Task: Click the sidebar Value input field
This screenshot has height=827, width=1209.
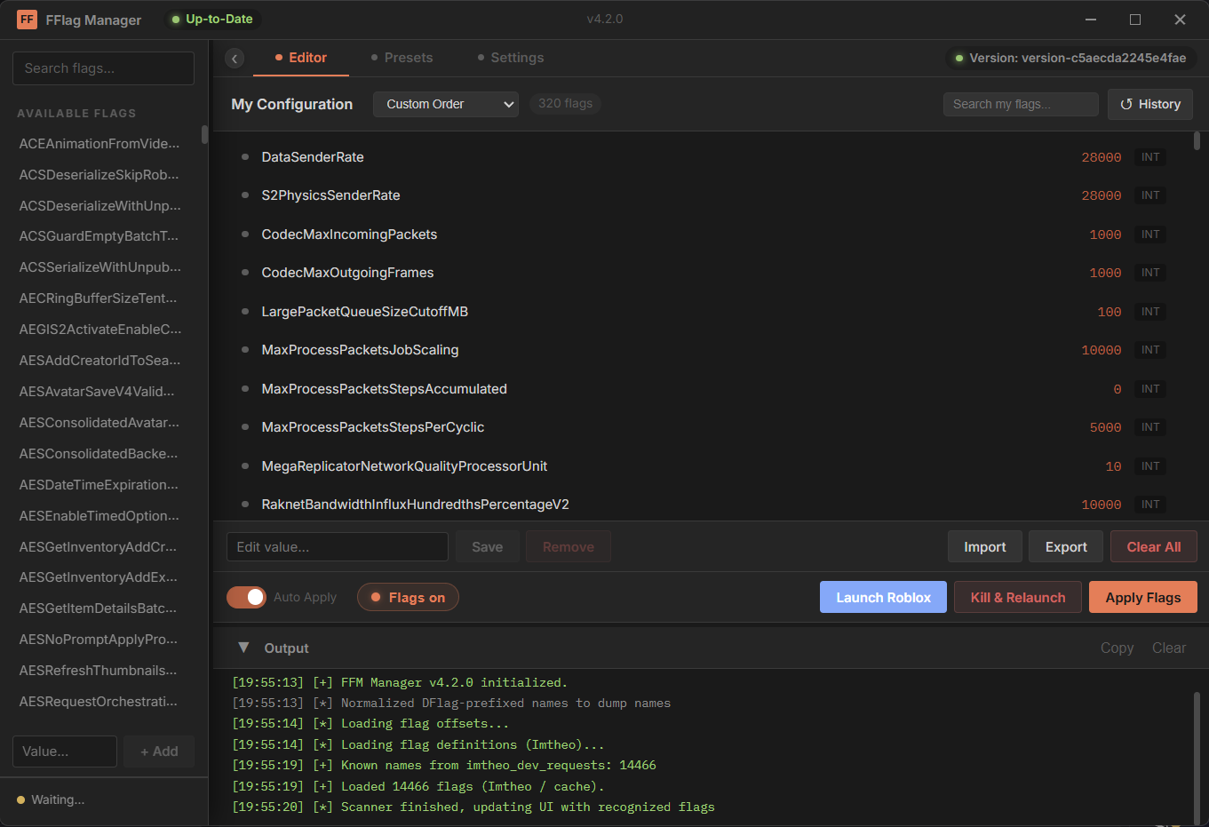Action: (x=65, y=751)
